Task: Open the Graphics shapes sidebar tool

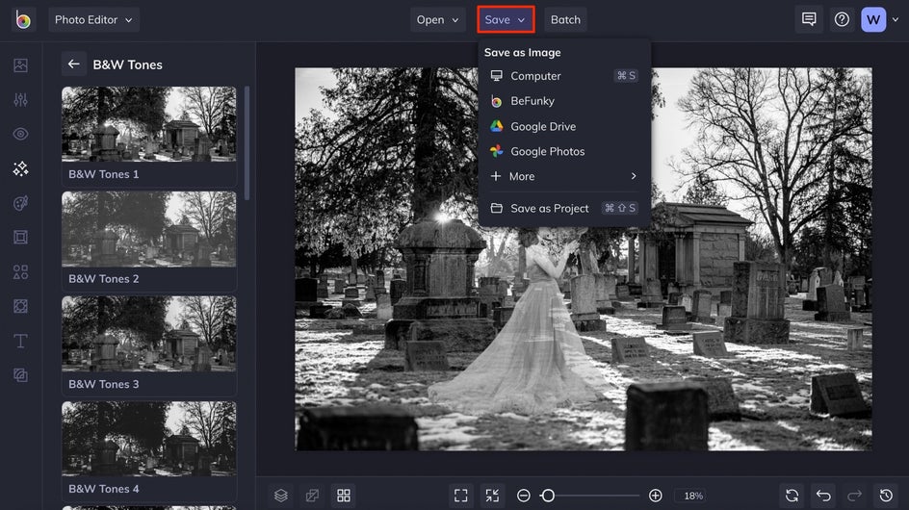Action: coord(21,271)
